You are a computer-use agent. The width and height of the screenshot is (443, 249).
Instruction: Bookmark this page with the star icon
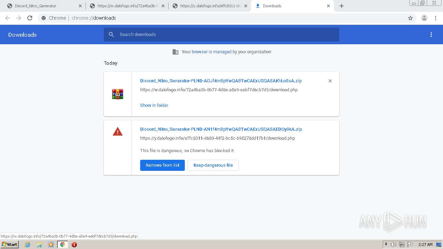point(410,18)
